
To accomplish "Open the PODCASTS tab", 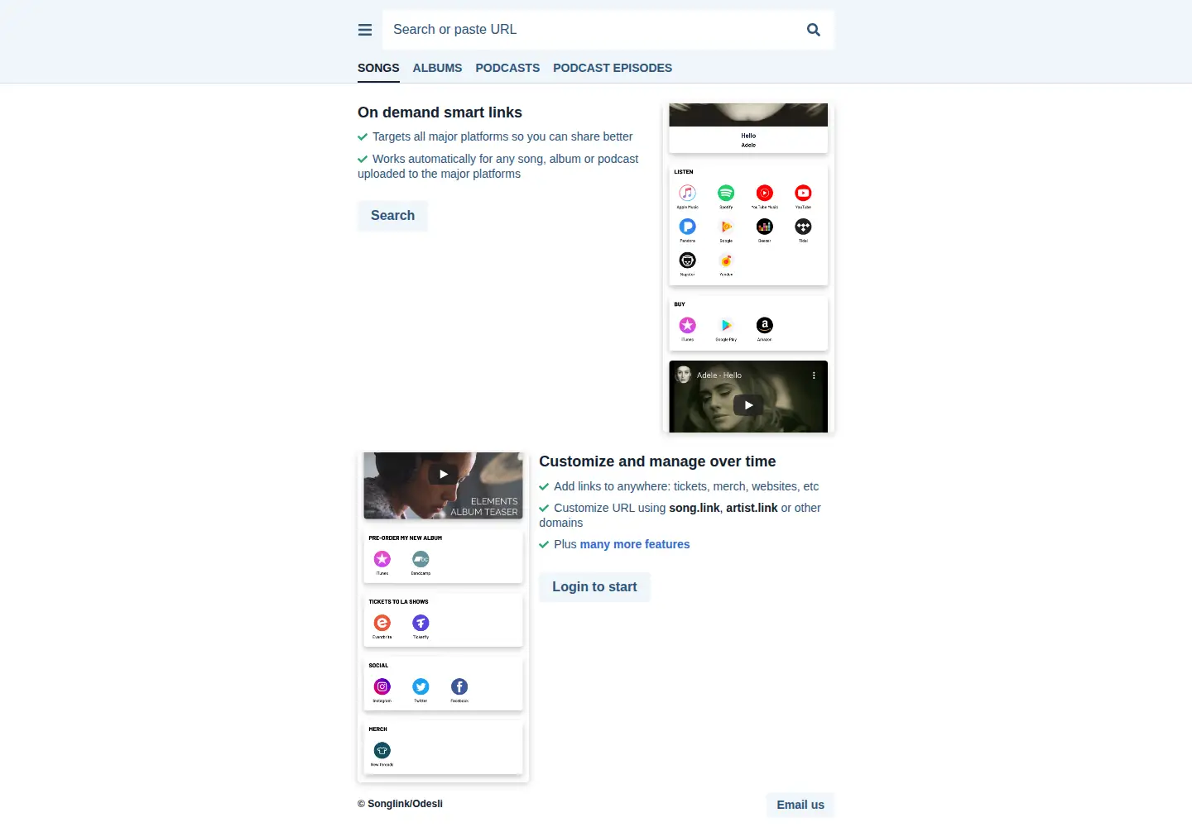I will click(x=507, y=68).
